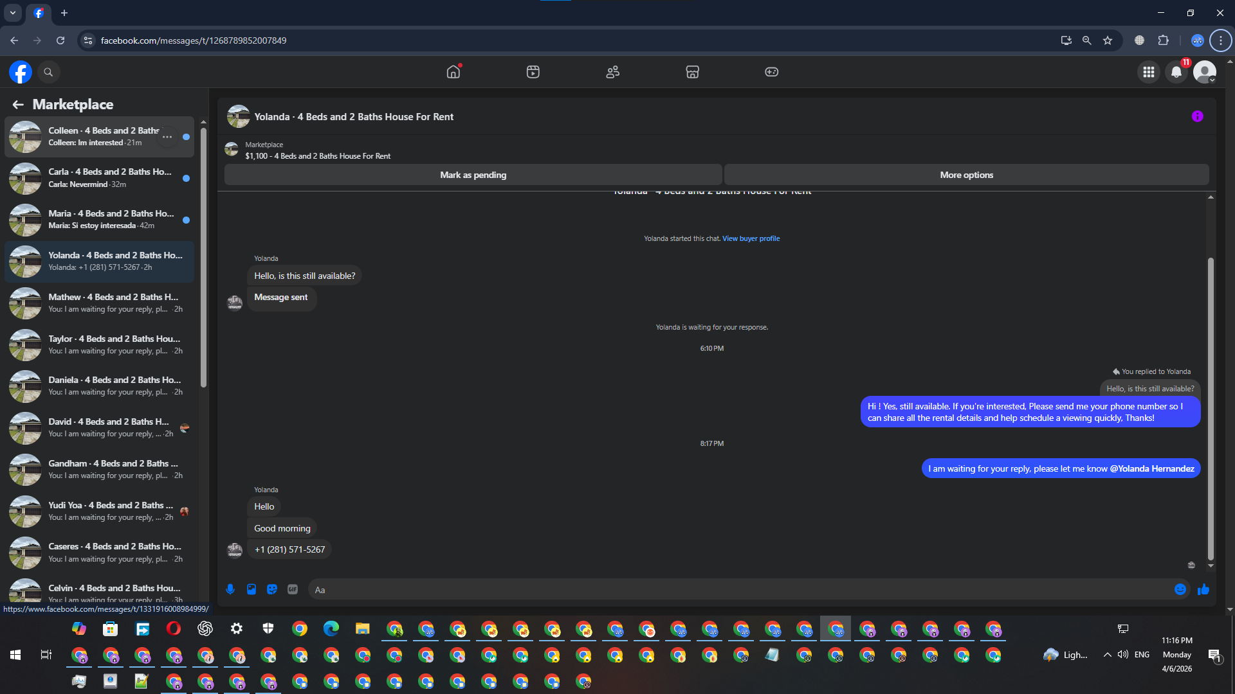Go back in browser history

tap(14, 40)
